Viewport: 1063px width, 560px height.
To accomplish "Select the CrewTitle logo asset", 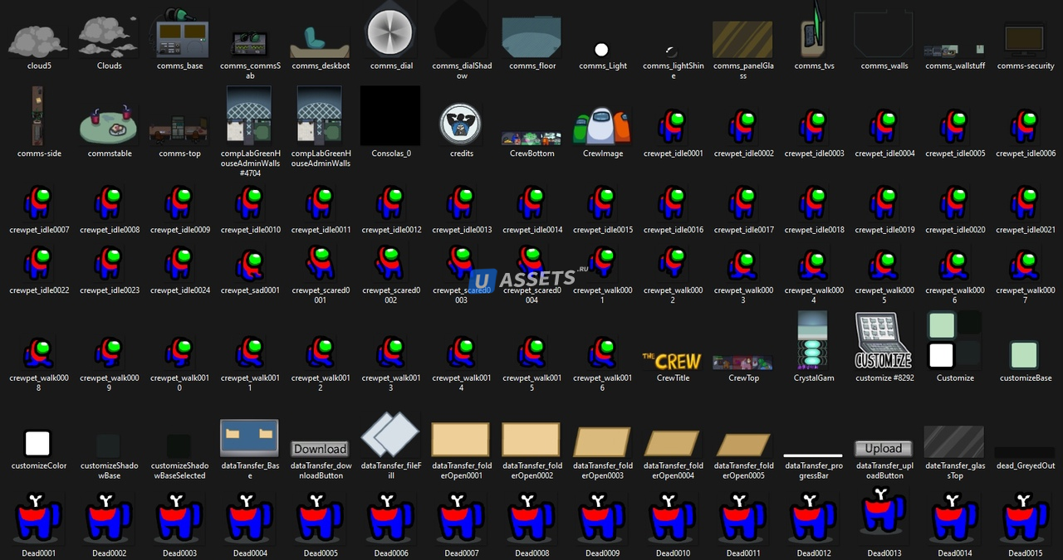I will click(673, 361).
